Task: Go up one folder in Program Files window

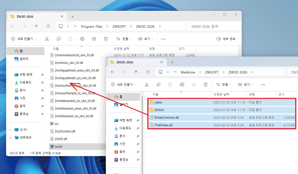Action: (x=36, y=26)
